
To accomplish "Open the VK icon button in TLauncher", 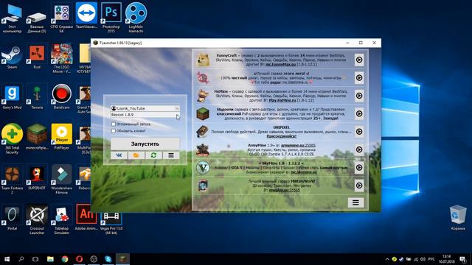I will [x=119, y=155].
